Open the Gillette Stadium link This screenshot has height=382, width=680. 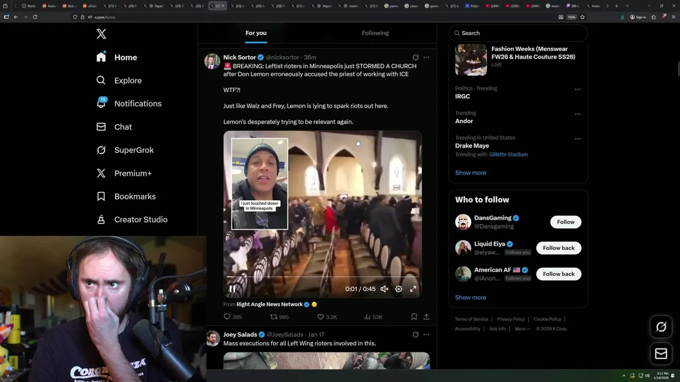(508, 154)
